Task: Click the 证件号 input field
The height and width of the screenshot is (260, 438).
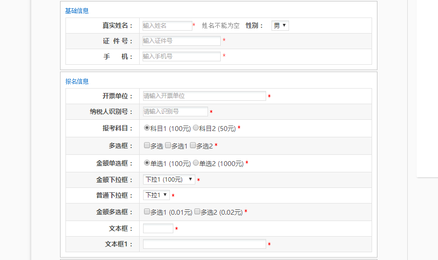Action: tap(181, 41)
